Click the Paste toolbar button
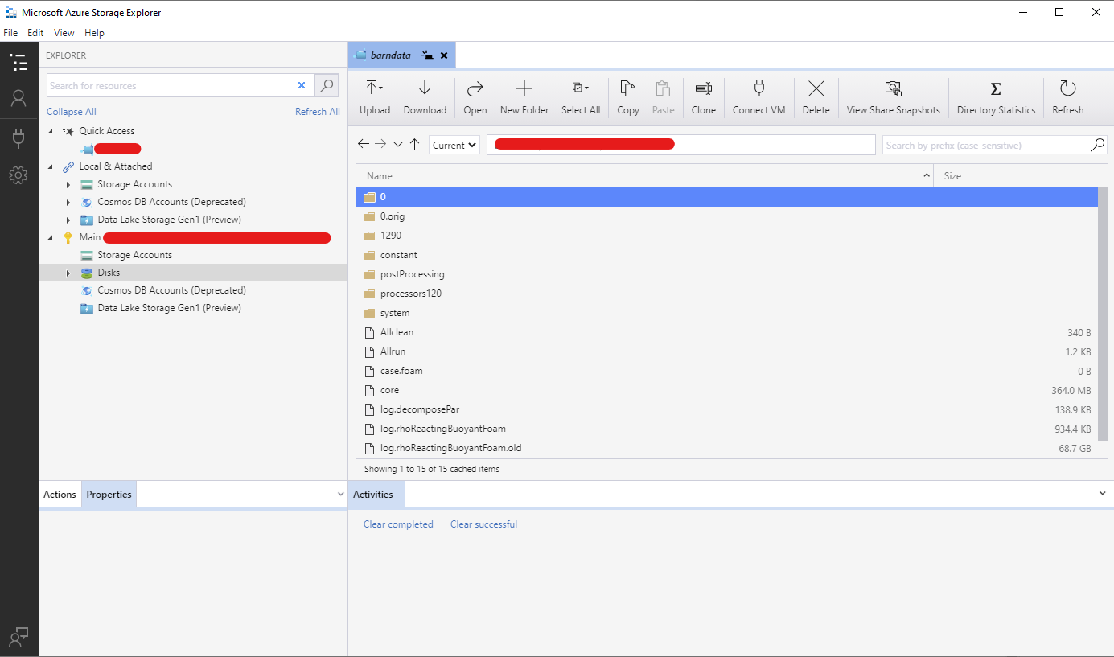This screenshot has width=1114, height=657. [664, 97]
